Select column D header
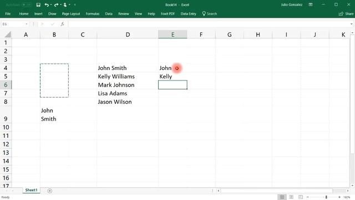Screen dimensions: 355x200 (128, 34)
